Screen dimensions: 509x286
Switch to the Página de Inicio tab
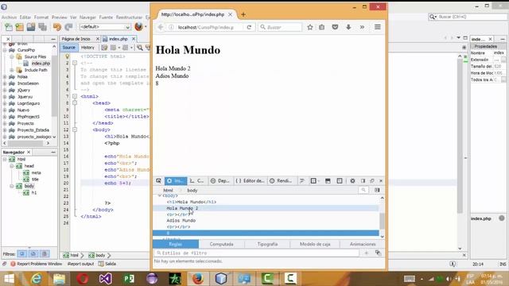tap(76, 39)
